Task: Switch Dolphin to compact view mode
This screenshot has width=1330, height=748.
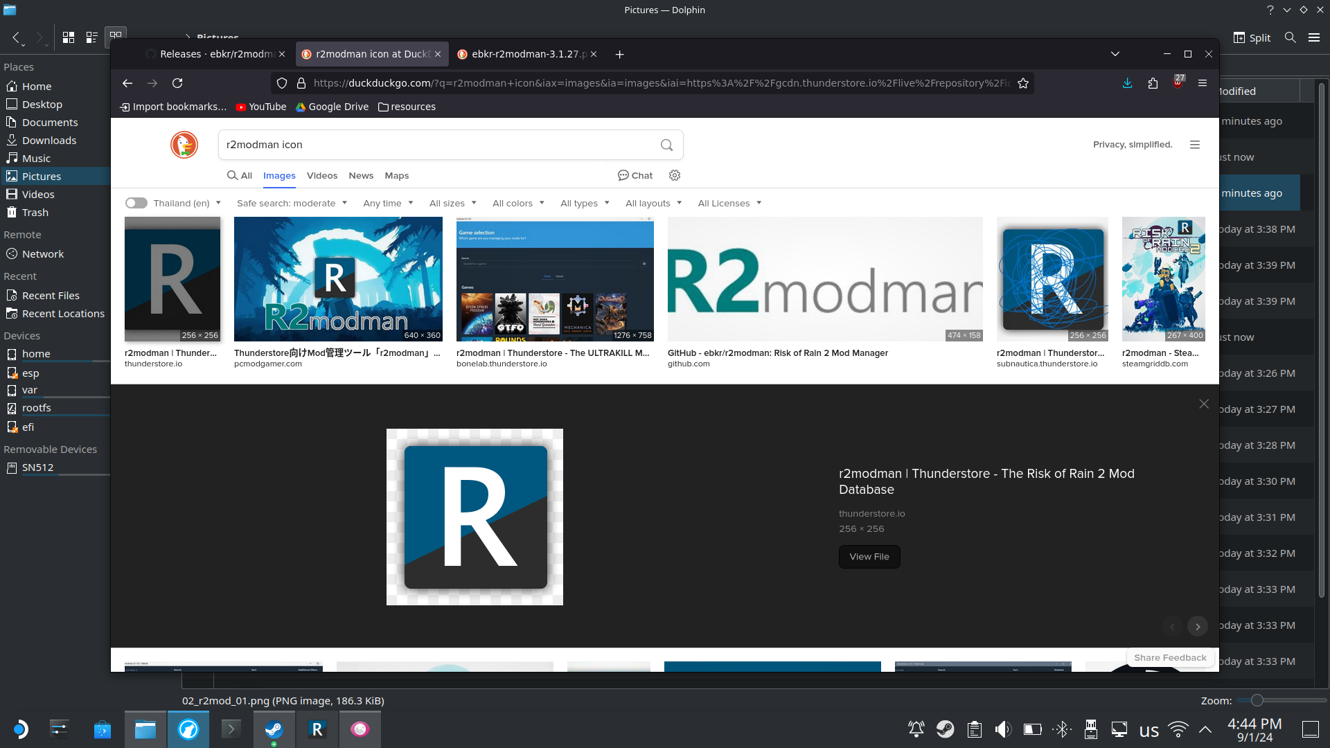Action: click(91, 37)
